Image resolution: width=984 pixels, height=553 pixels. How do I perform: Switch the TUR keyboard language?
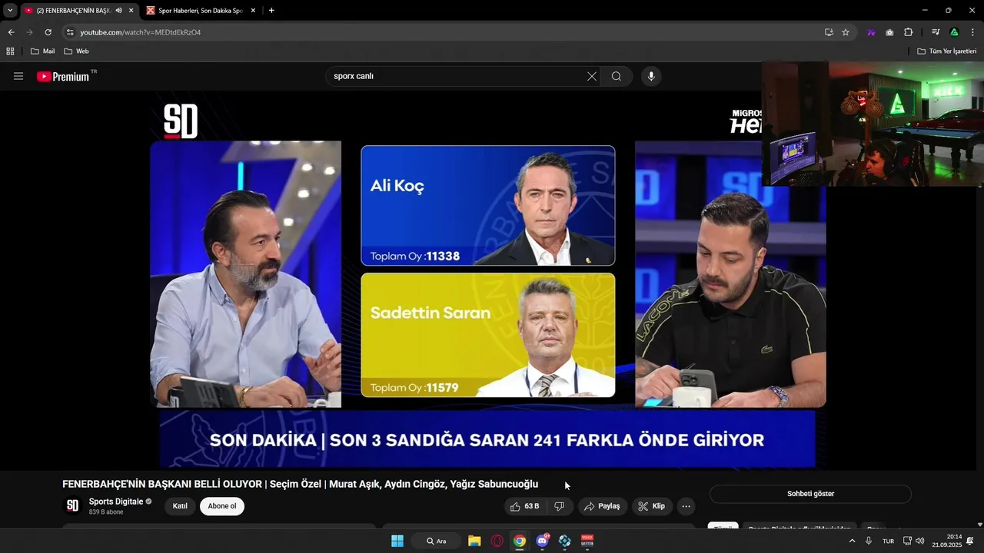tap(889, 541)
